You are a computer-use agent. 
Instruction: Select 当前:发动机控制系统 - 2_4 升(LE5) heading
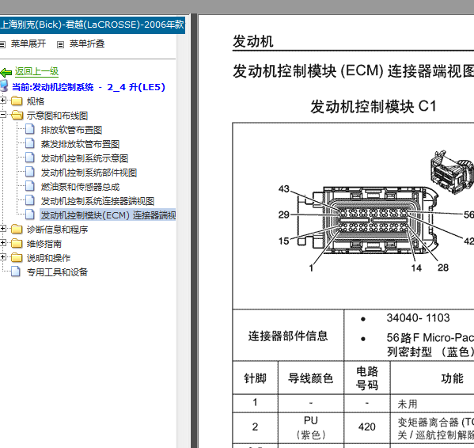click(x=89, y=87)
